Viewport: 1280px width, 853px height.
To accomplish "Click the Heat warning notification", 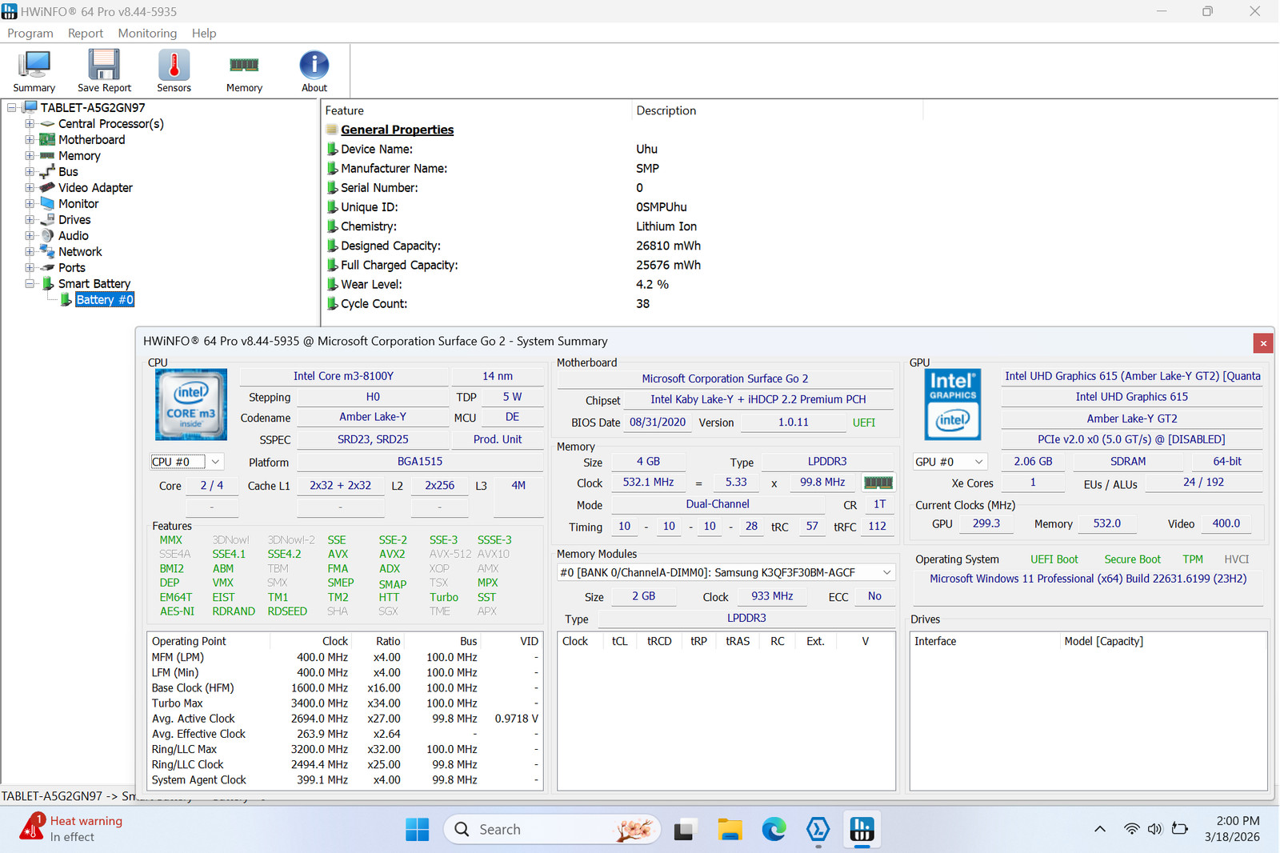I will 72,829.
